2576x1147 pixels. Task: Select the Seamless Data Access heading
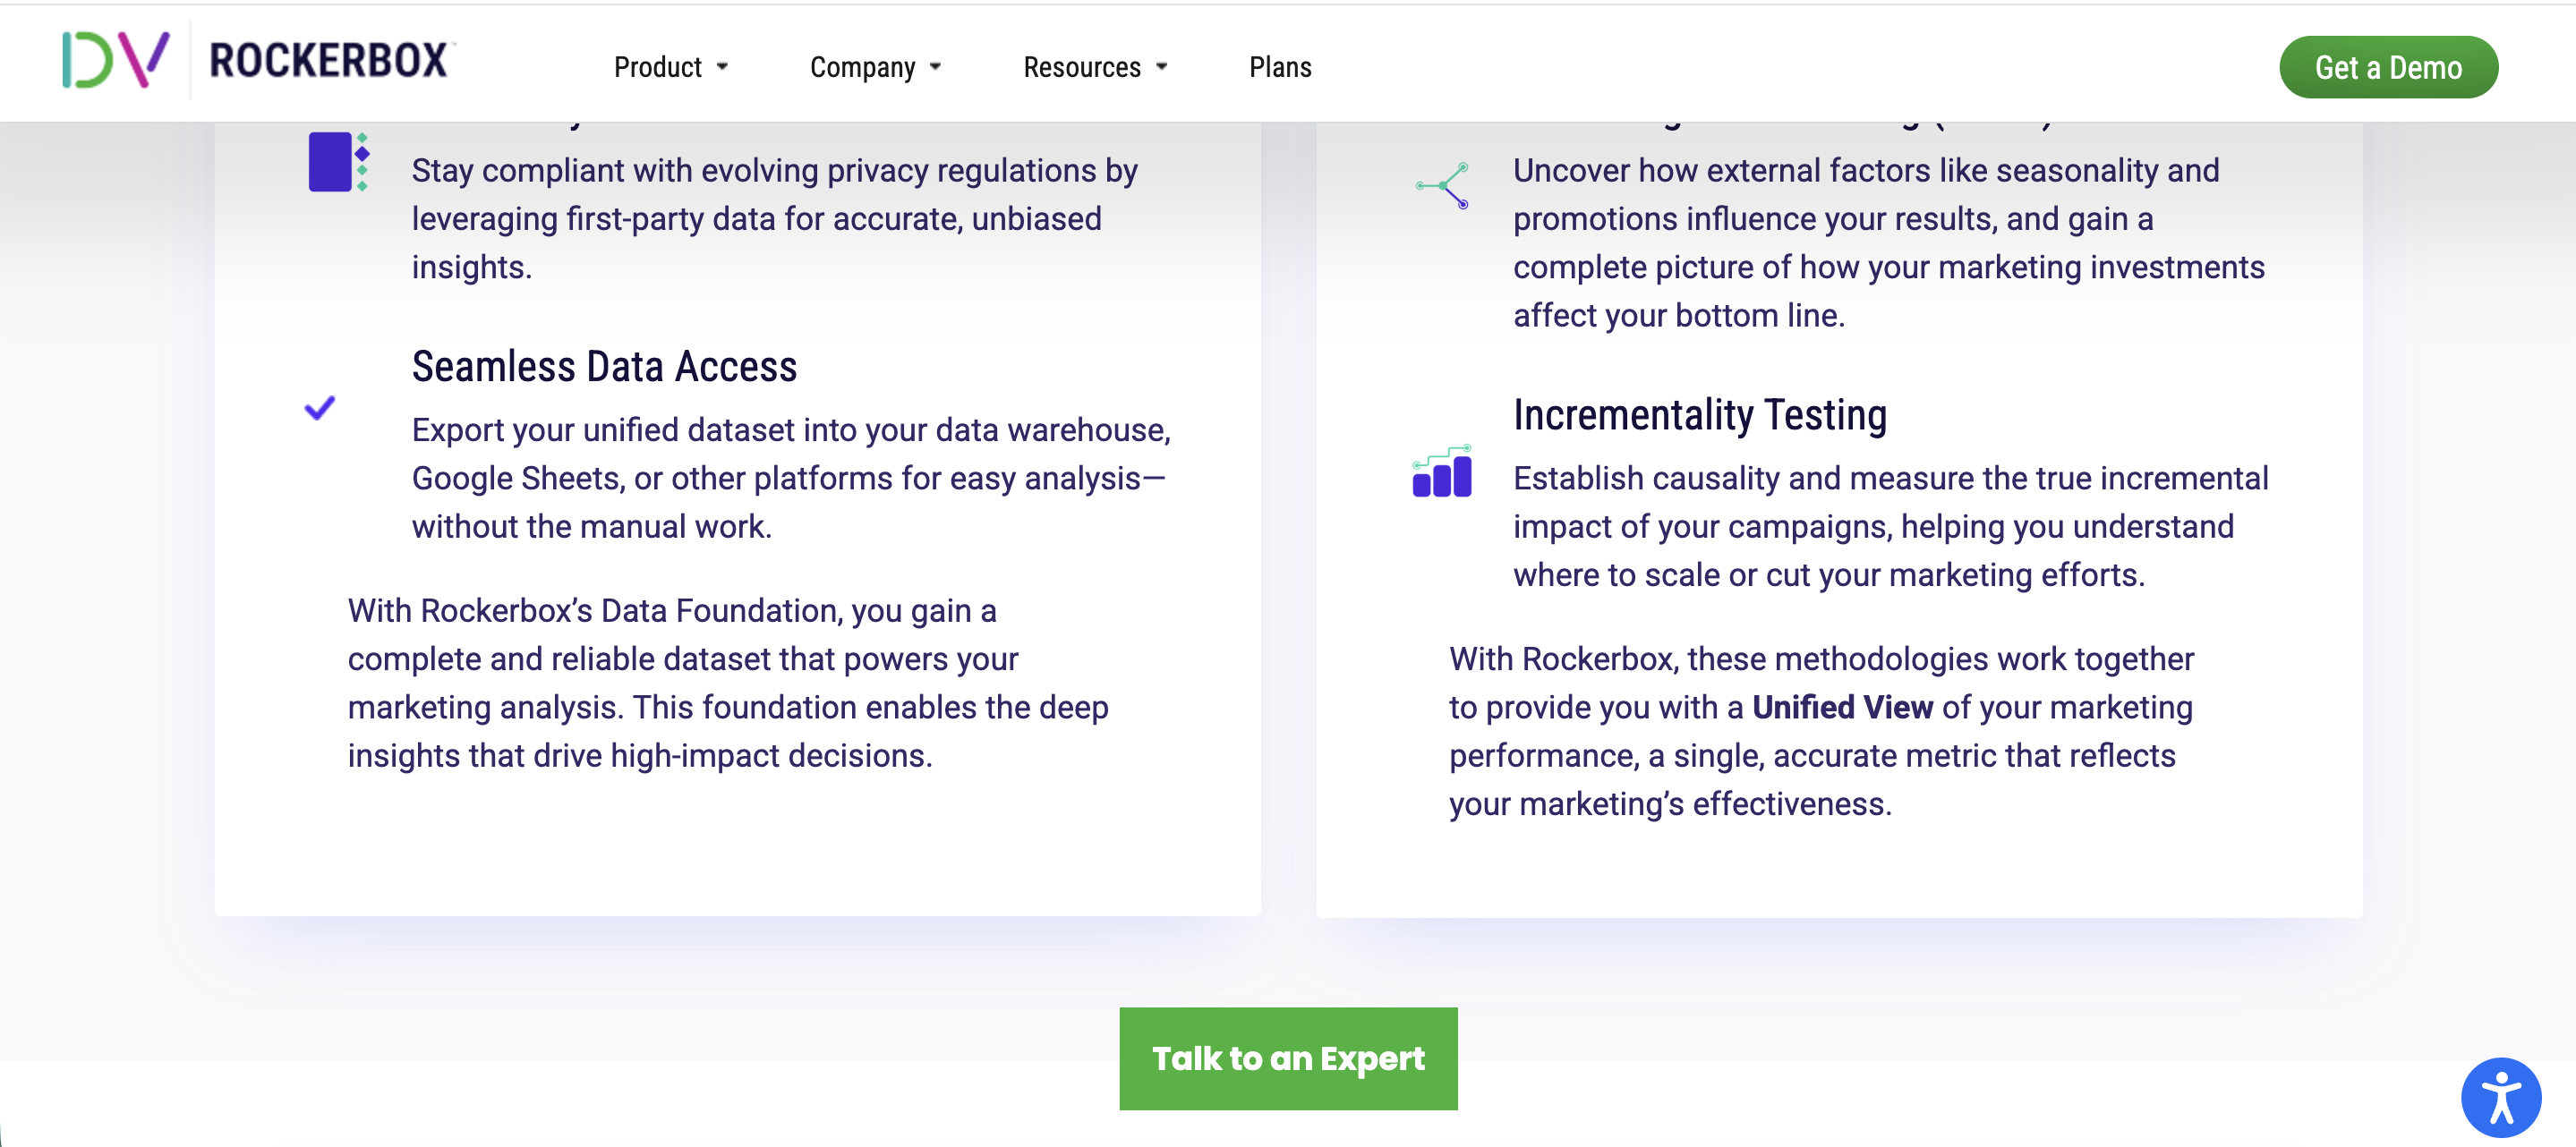coord(604,367)
